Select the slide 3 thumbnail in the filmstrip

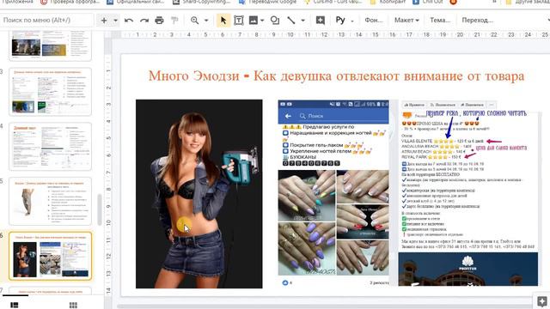tap(50, 92)
